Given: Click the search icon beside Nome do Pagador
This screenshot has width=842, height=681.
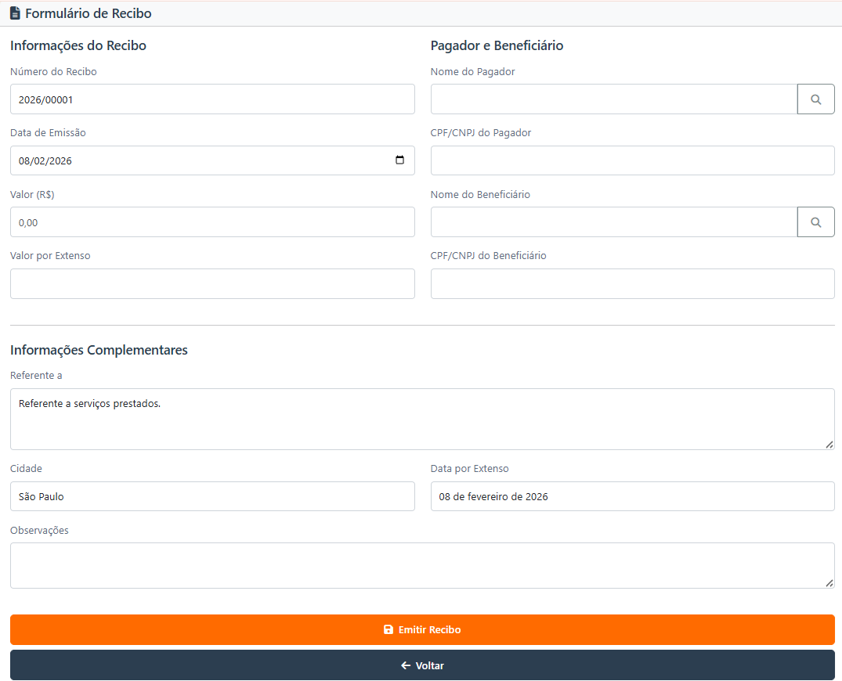Looking at the screenshot, I should (815, 99).
